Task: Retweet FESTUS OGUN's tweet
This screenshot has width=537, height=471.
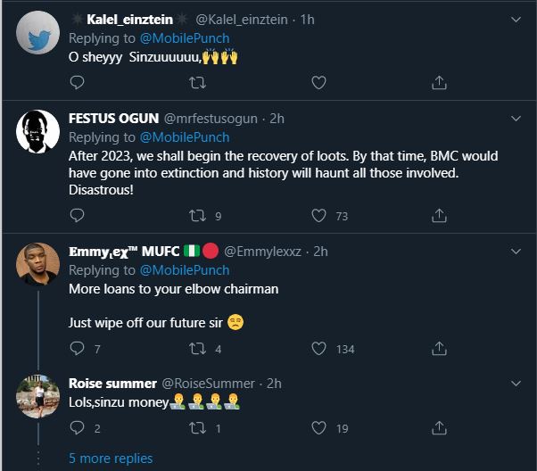Action: [198, 215]
